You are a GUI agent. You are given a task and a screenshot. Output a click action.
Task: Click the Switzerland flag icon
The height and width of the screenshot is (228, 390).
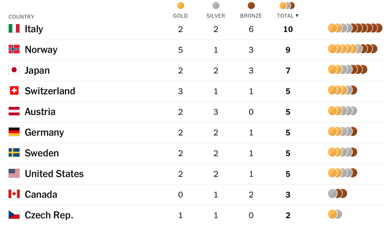tap(14, 91)
